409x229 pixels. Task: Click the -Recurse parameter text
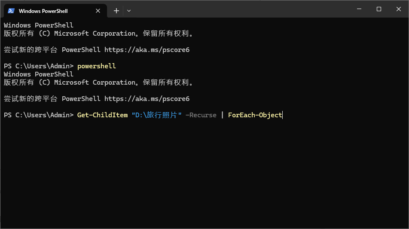coord(201,115)
